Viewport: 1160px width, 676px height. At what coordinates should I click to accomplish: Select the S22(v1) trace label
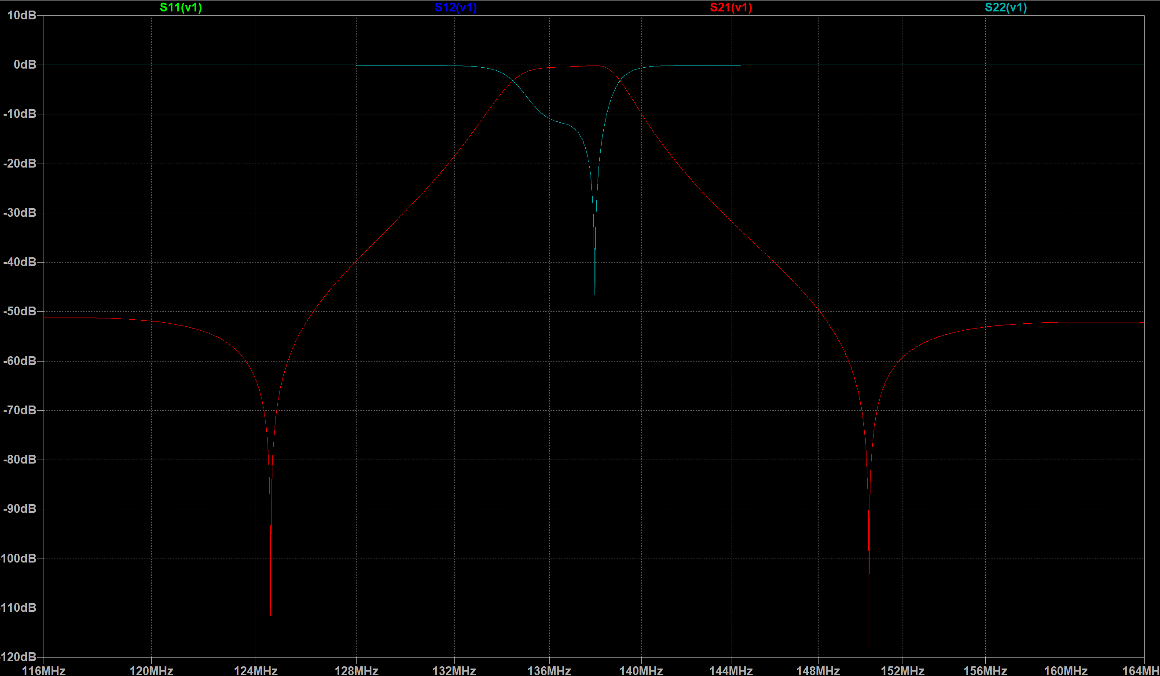click(x=1006, y=7)
